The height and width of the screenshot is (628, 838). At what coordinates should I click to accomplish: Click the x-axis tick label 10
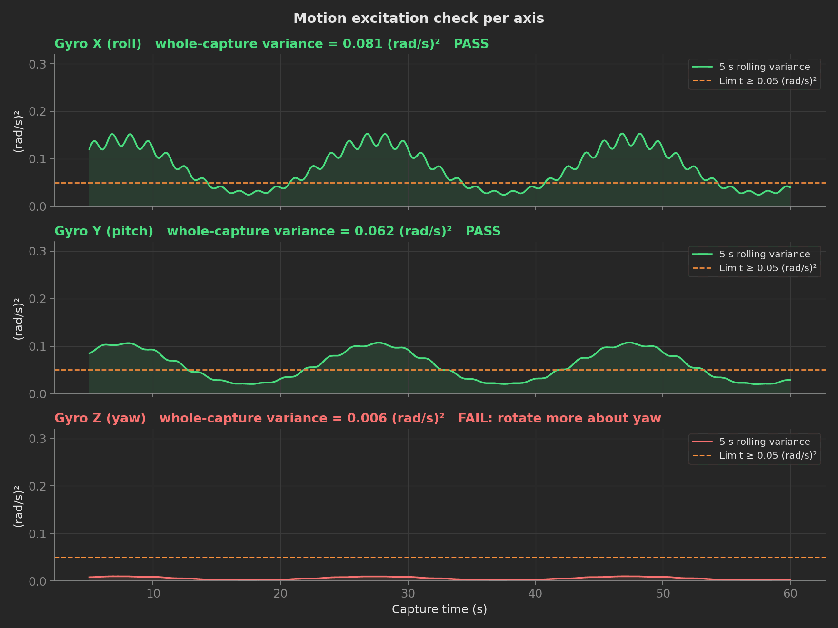pyautogui.click(x=153, y=593)
